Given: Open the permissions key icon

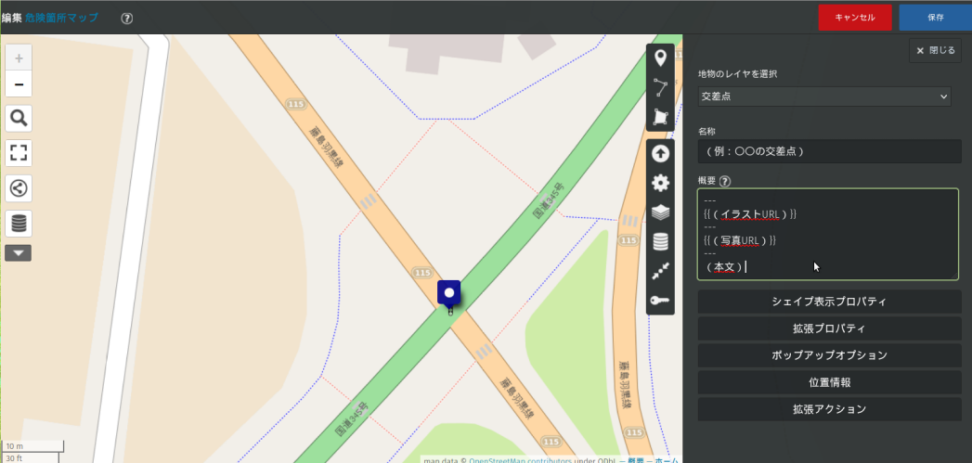Looking at the screenshot, I should [660, 301].
